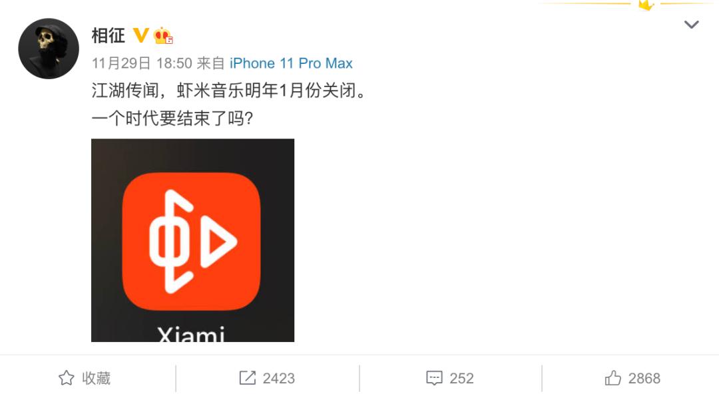Image resolution: width=719 pixels, height=398 pixels.
Task: Click the 2868 likes count
Action: click(x=644, y=378)
